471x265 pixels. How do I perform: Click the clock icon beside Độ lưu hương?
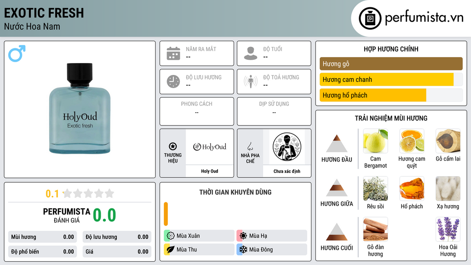(173, 81)
